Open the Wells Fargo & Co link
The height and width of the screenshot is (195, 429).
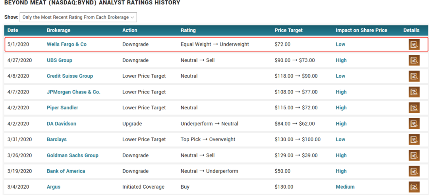(x=67, y=44)
